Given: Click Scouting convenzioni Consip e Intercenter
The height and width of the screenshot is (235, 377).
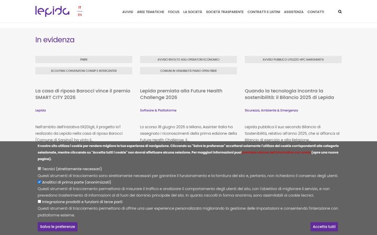Looking at the screenshot, I should click(x=84, y=70).
